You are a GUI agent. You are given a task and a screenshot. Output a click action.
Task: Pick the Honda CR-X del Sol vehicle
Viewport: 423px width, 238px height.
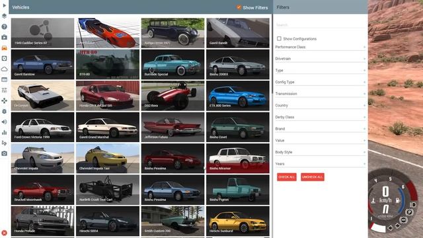pos(108,96)
